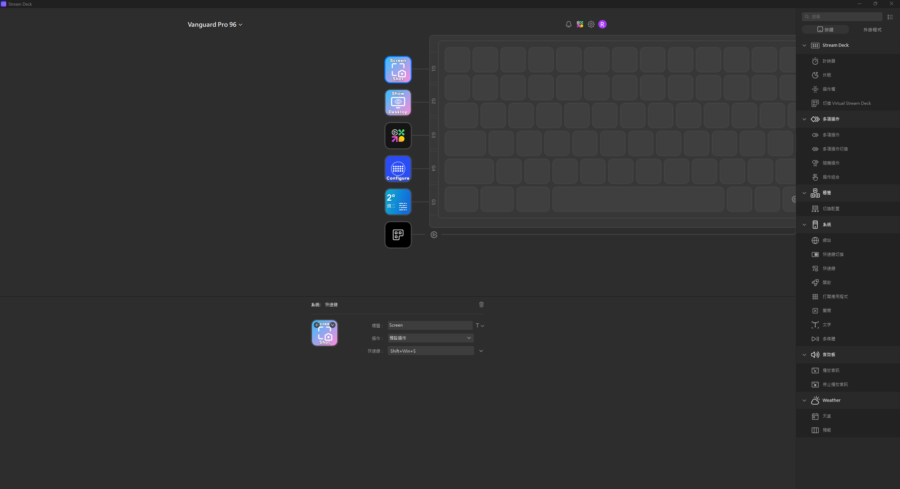Select the 計時器 timer action
The width and height of the screenshot is (900, 489).
coord(828,61)
